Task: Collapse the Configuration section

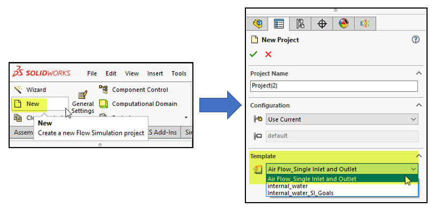Action: pyautogui.click(x=419, y=105)
